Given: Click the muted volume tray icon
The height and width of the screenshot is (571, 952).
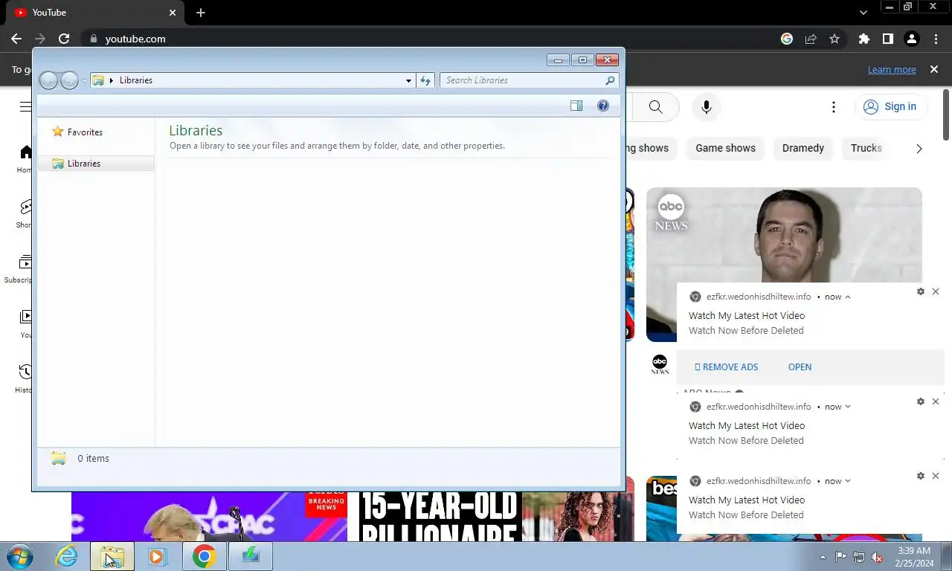Looking at the screenshot, I should pyautogui.click(x=877, y=557).
